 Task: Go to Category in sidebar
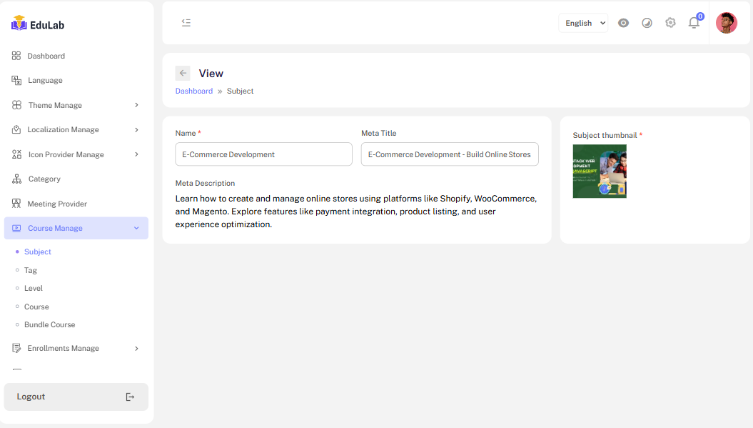[x=44, y=179]
